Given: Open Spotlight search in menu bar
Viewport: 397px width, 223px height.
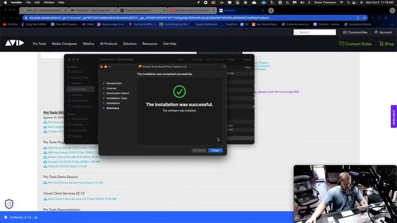Looking at the screenshot, I should point(349,2).
